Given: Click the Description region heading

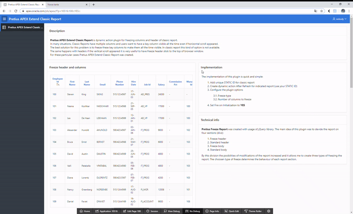Looking at the screenshot, I should pyautogui.click(x=57, y=31).
